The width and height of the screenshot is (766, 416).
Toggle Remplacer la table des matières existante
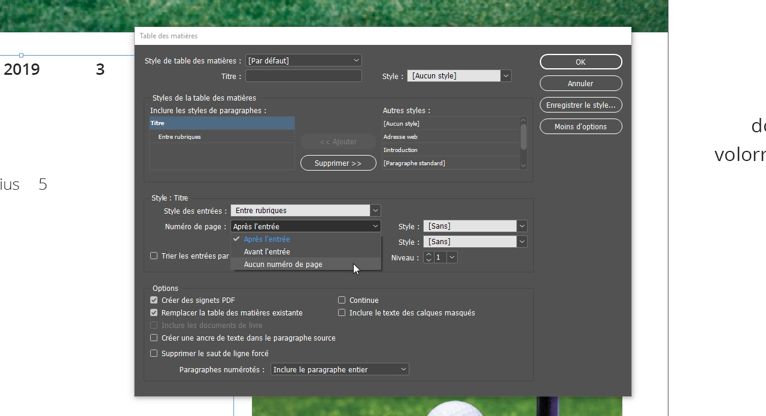tap(154, 312)
